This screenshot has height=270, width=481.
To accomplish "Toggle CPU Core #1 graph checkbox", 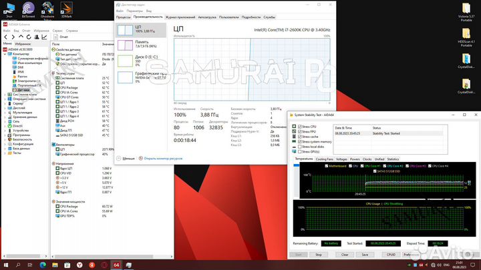I will 362,166.
